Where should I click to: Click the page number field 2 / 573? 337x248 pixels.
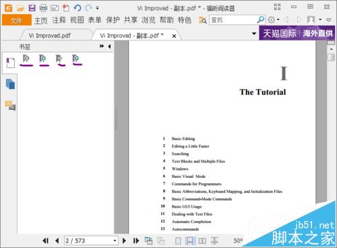(x=89, y=241)
